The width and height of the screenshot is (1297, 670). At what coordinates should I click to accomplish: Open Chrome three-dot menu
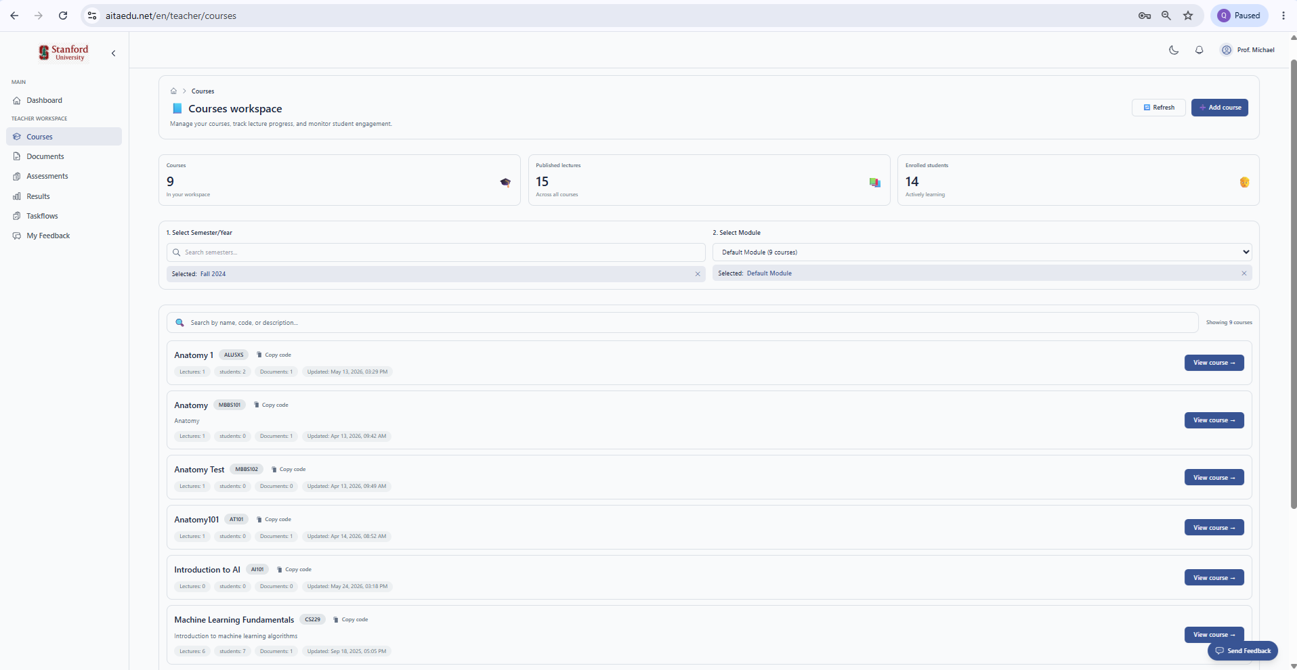click(x=1283, y=16)
